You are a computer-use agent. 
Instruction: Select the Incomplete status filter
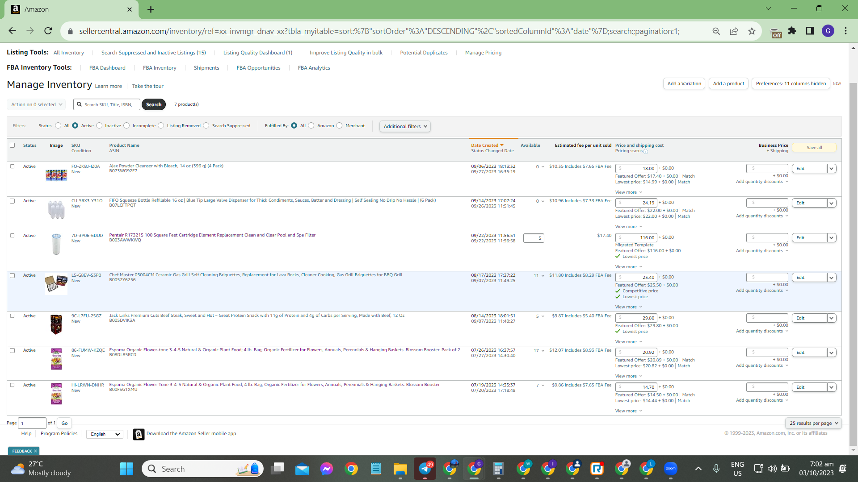(x=126, y=126)
